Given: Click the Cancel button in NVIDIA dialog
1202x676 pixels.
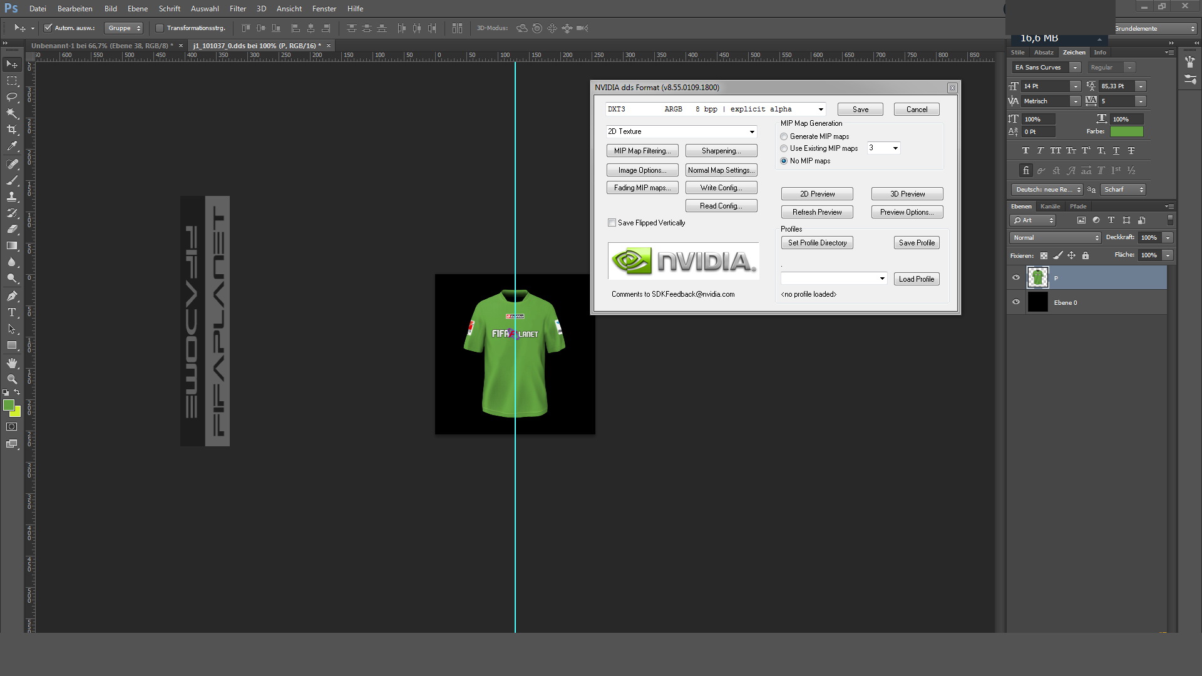Looking at the screenshot, I should tap(917, 110).
